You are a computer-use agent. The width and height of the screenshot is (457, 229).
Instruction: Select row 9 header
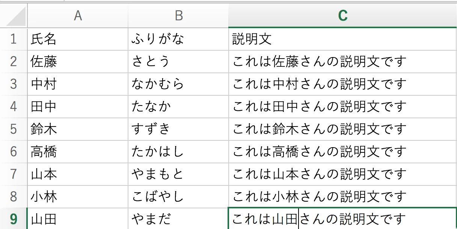pyautogui.click(x=14, y=219)
